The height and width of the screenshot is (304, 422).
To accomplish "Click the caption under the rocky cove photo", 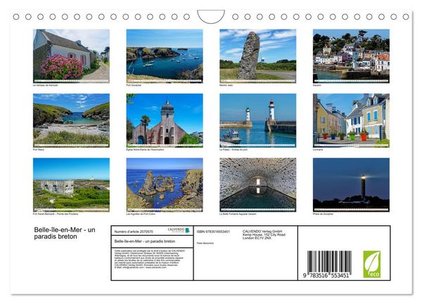I will tap(39, 150).
